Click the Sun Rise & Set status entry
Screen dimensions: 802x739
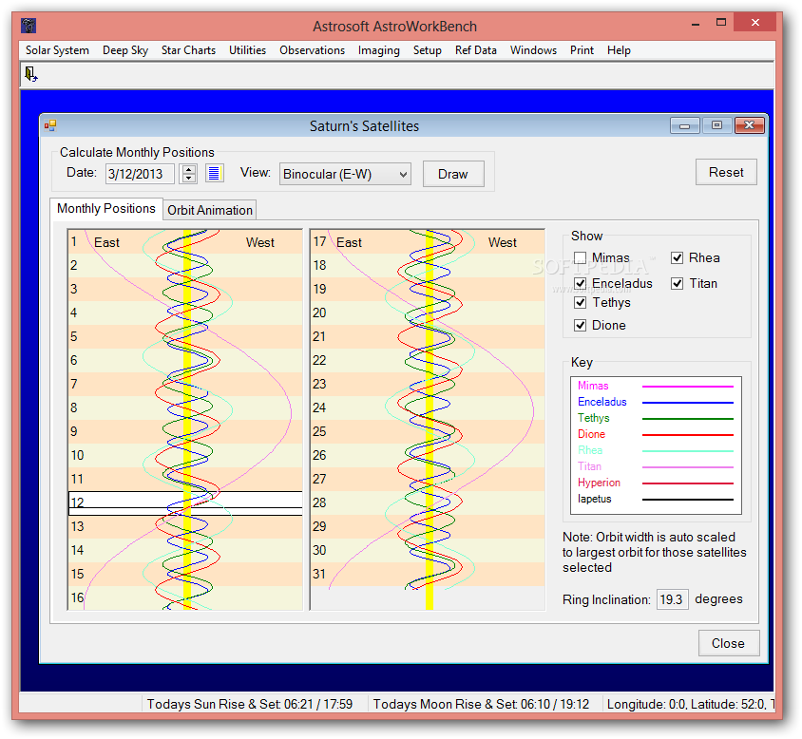[250, 704]
